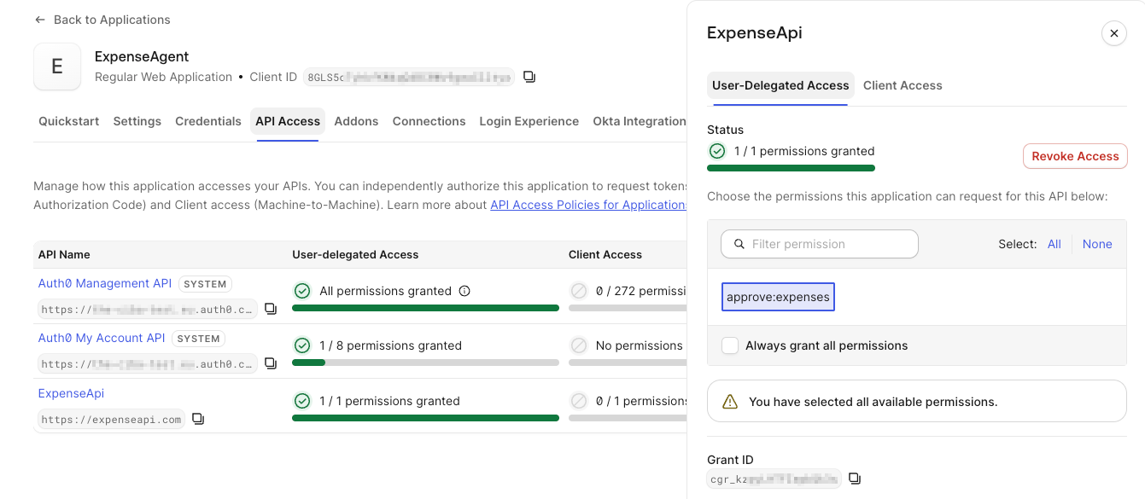Click the info icon next to All permissions granted
Screen dimensions: 1145x499
click(x=464, y=291)
